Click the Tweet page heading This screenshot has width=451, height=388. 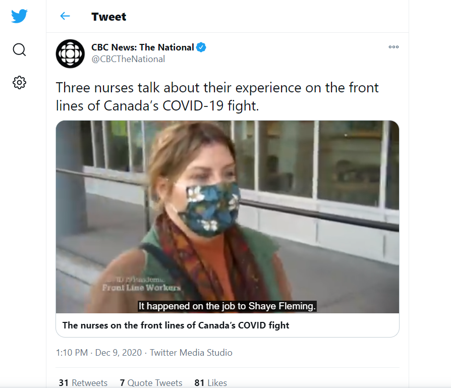109,17
